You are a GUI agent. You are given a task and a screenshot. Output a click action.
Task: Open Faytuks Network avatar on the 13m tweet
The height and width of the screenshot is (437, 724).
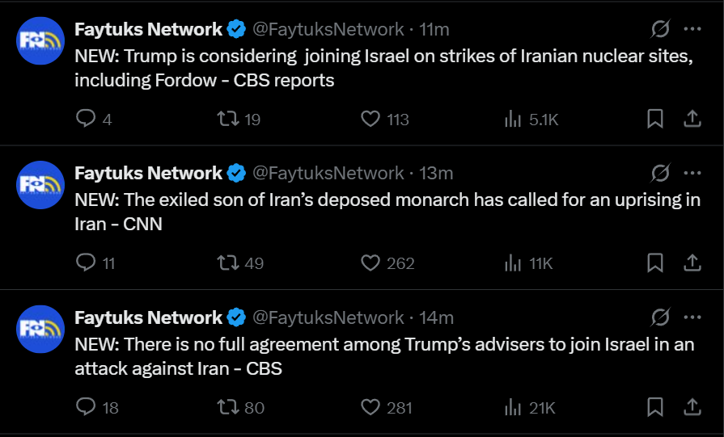[40, 185]
